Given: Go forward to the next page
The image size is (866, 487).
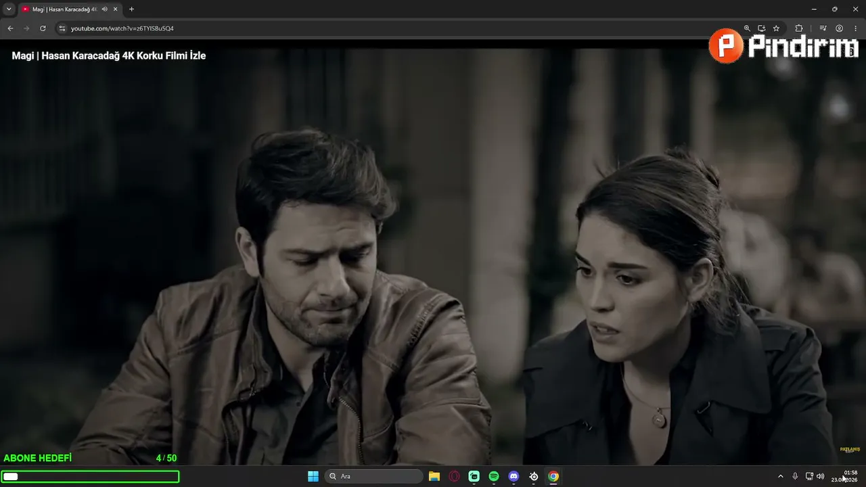Looking at the screenshot, I should [26, 28].
